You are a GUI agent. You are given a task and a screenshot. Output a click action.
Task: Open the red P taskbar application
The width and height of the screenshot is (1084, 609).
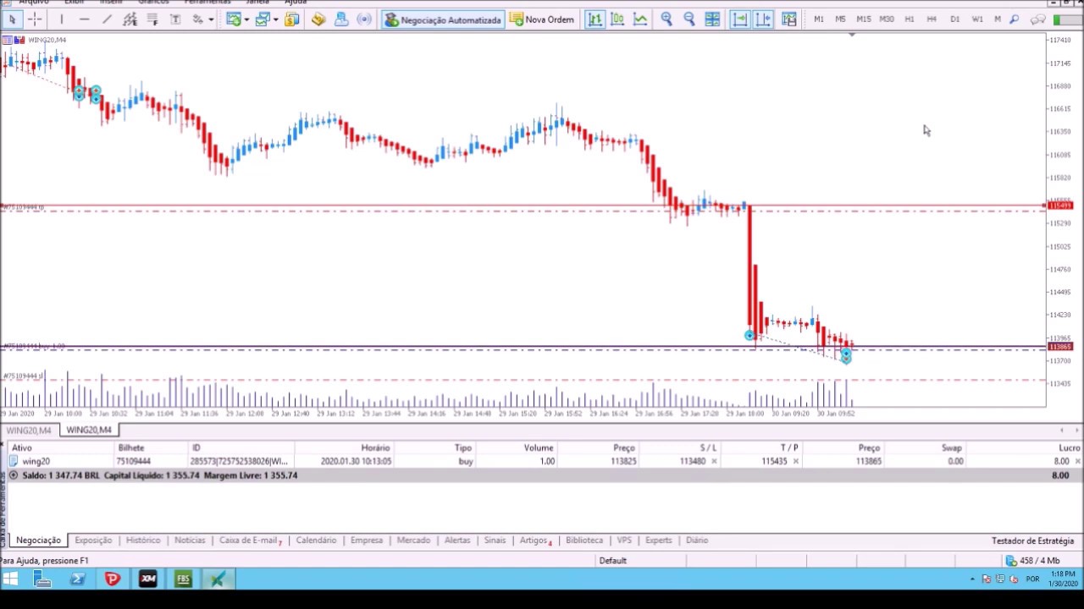tap(113, 579)
